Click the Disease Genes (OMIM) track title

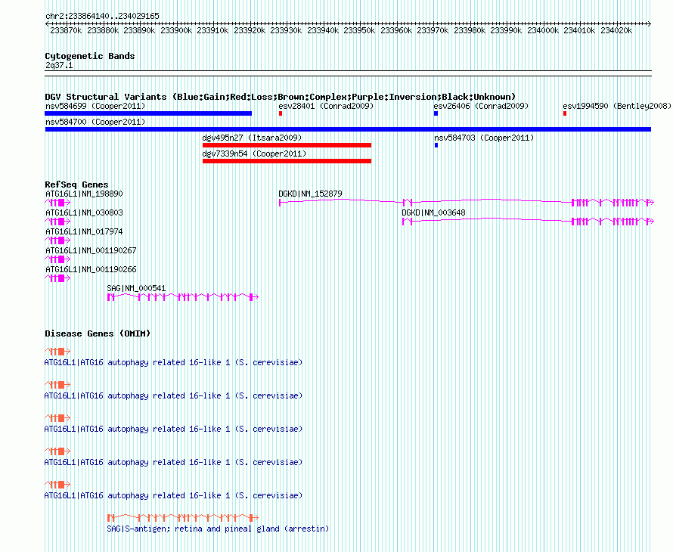[x=98, y=333]
